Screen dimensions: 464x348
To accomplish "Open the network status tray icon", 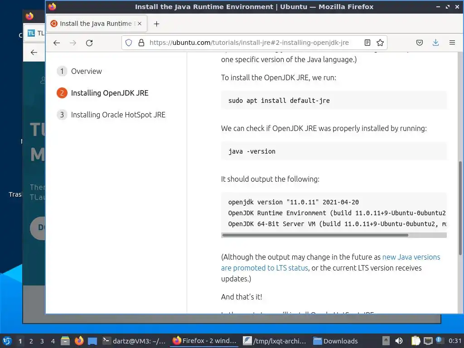I will point(428,341).
